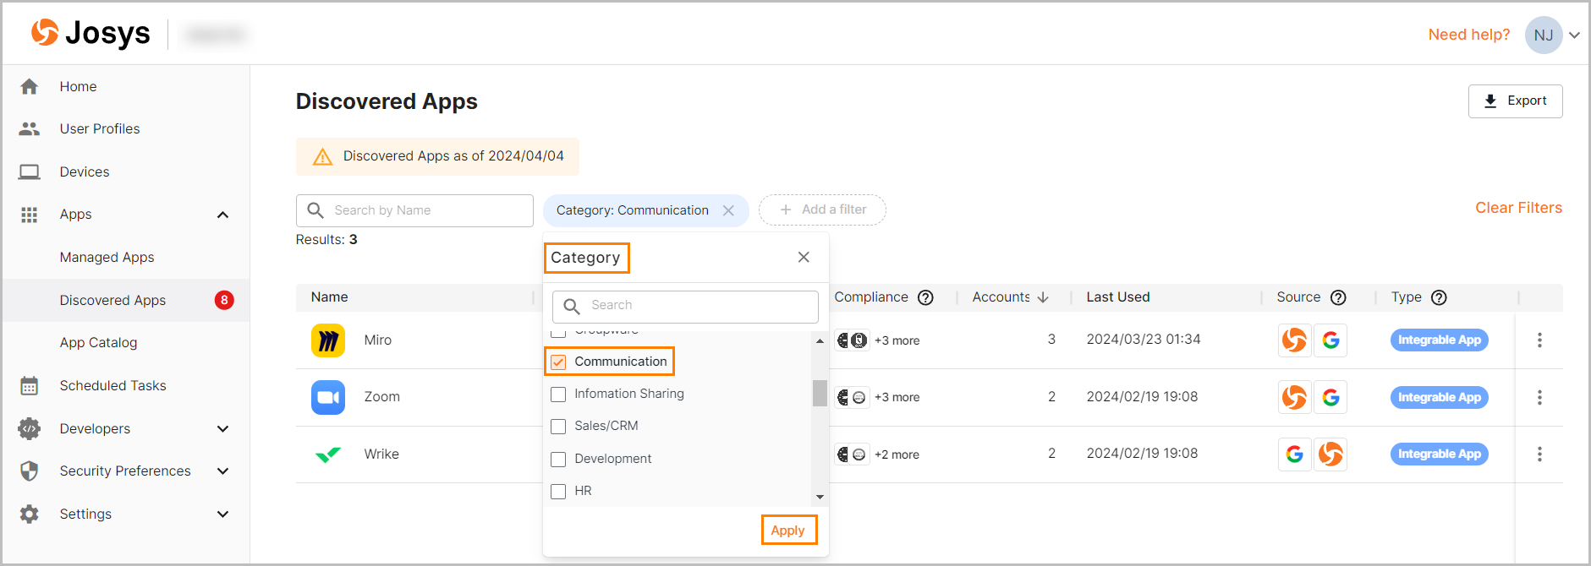Open the three-dot menu for Wrike
Viewport: 1591px width, 566px height.
1539,454
